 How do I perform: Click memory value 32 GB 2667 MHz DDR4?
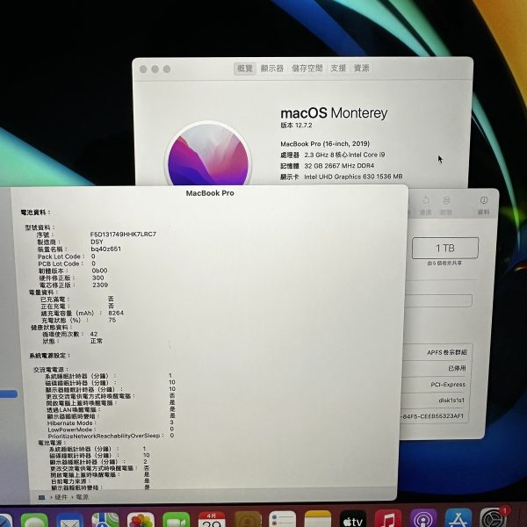[339, 166]
